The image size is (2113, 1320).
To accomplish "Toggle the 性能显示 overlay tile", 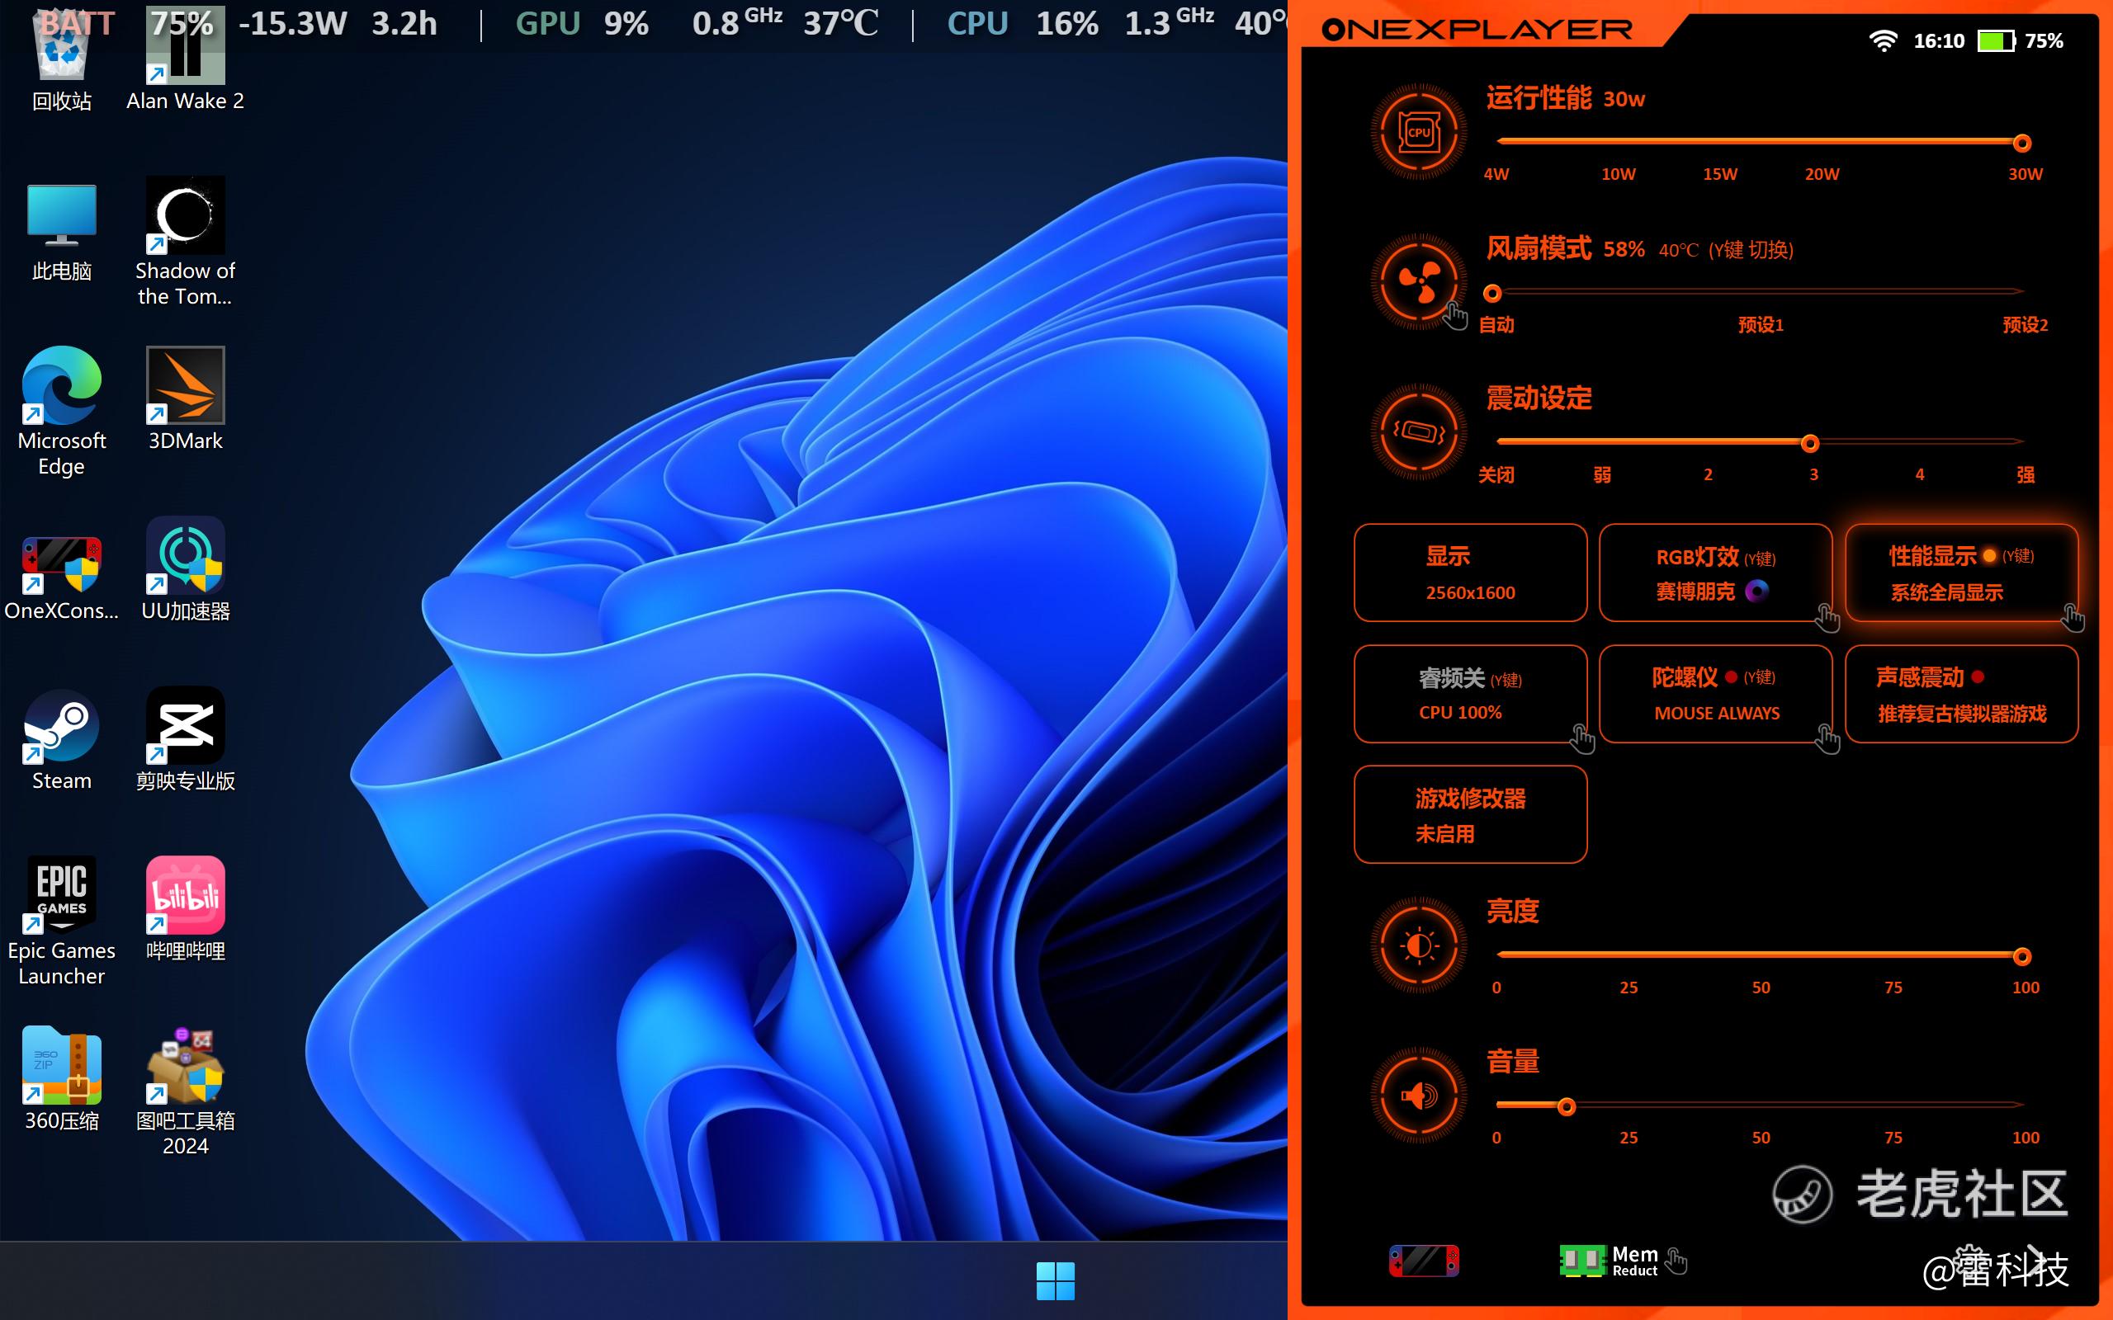I will click(x=1961, y=573).
